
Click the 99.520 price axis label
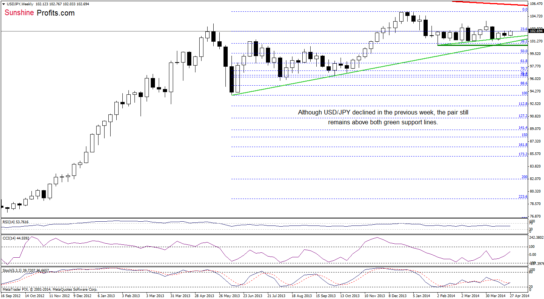[536, 54]
